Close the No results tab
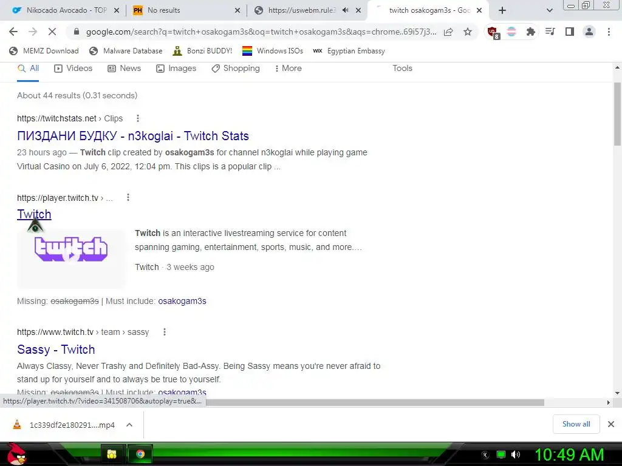 [238, 10]
